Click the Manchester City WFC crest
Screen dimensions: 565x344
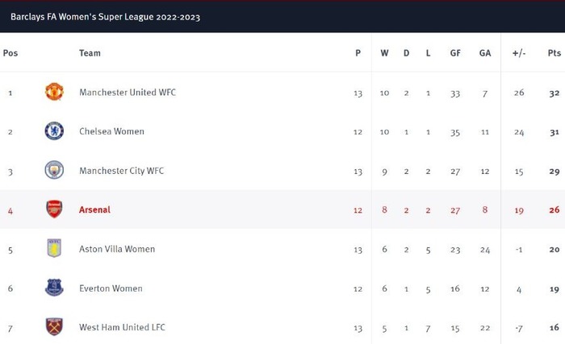click(x=54, y=170)
